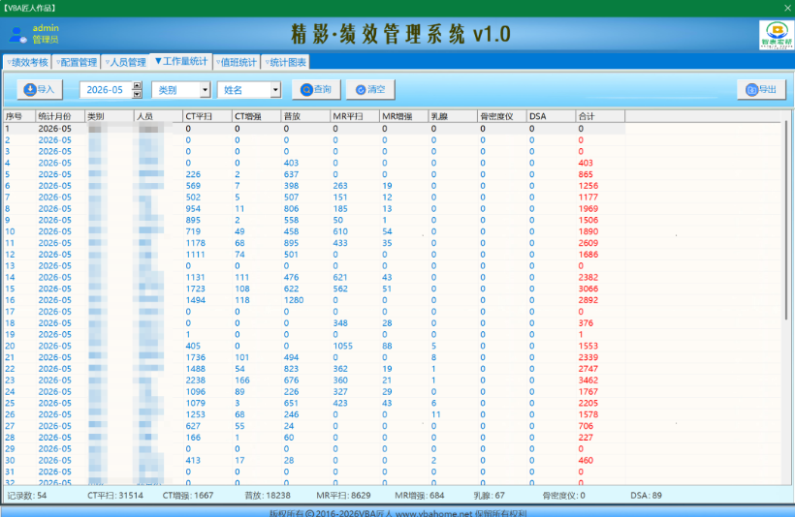Click the 统计月份 column header

[x=60, y=116]
